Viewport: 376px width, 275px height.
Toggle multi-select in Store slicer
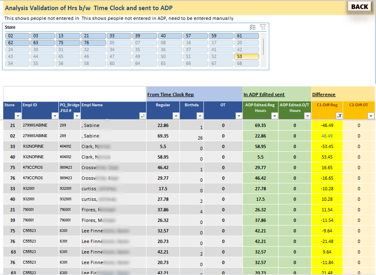[252, 27]
